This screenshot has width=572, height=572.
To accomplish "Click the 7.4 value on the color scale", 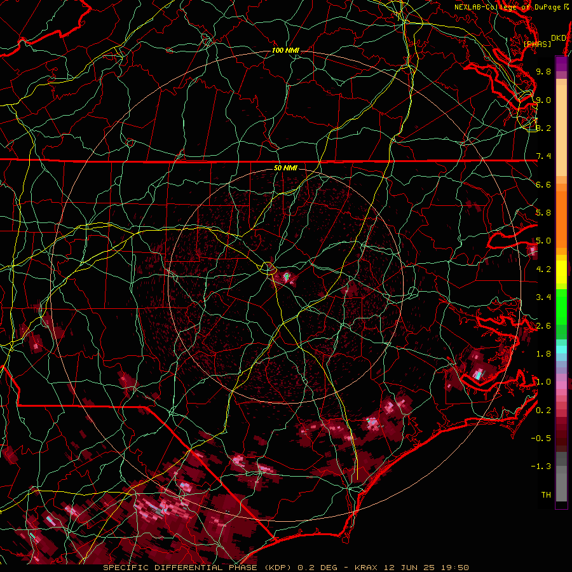I will click(543, 156).
